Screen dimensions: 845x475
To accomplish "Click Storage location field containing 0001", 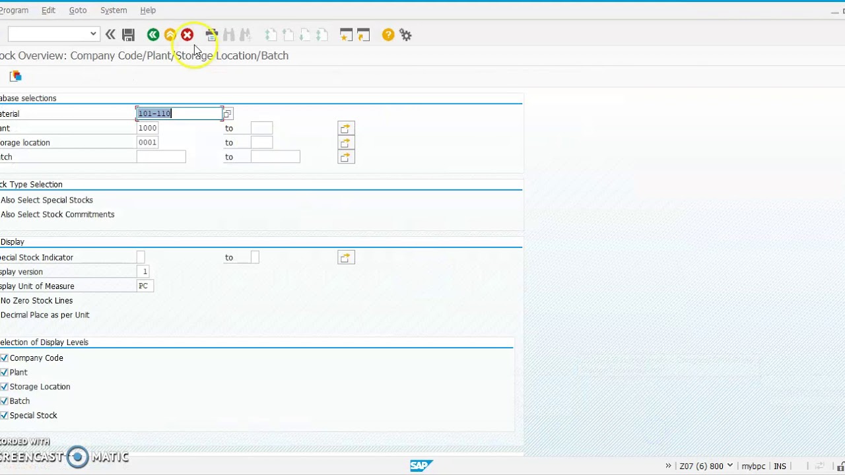I will click(x=147, y=142).
